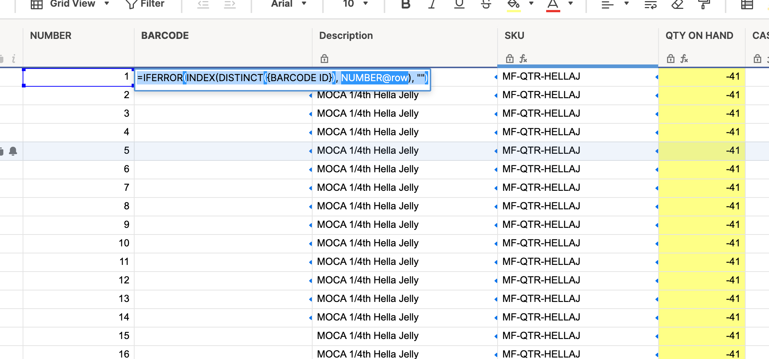Toggle underline formatting
This screenshot has height=359, width=769.
459,4
